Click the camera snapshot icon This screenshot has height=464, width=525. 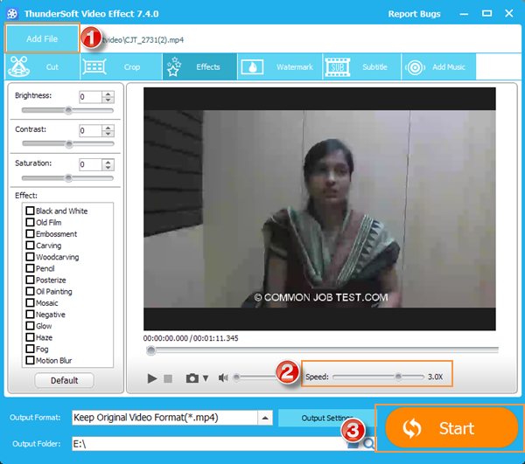click(x=192, y=378)
